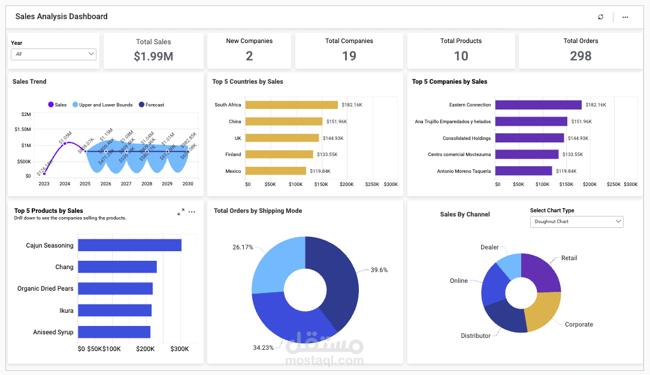Click the Sales By Channel title
The image size is (650, 375).
coord(465,214)
